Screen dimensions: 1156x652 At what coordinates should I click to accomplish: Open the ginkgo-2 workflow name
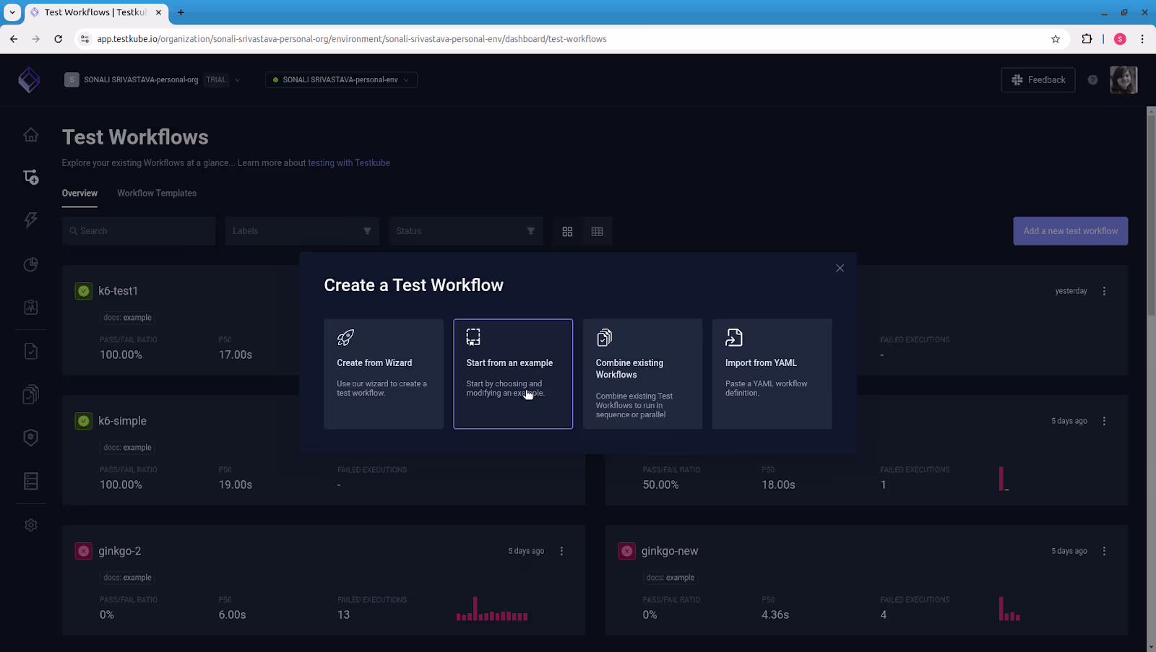tap(120, 551)
